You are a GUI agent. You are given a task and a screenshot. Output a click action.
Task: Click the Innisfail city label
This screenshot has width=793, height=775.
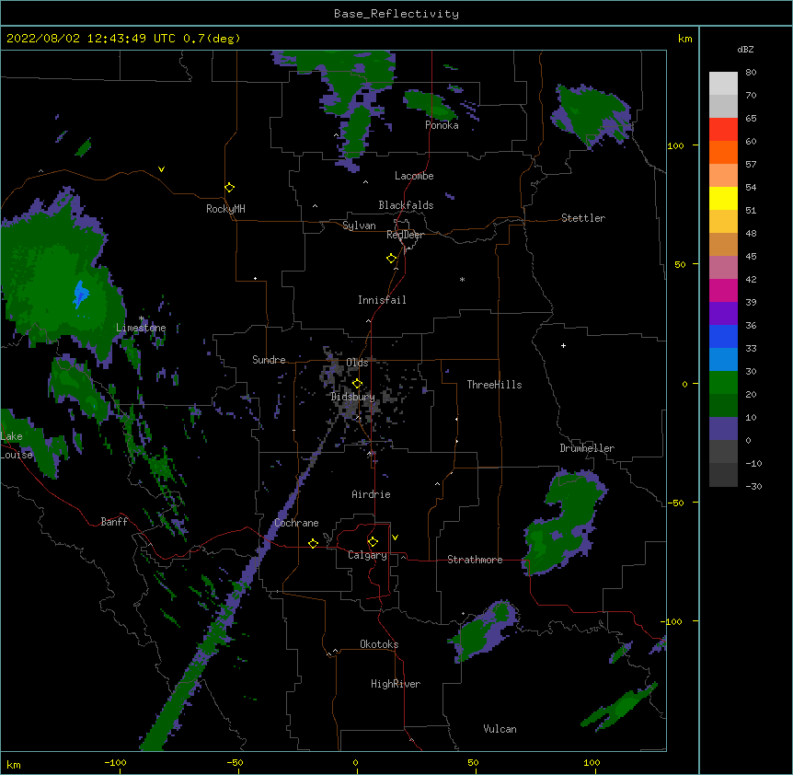coord(382,300)
